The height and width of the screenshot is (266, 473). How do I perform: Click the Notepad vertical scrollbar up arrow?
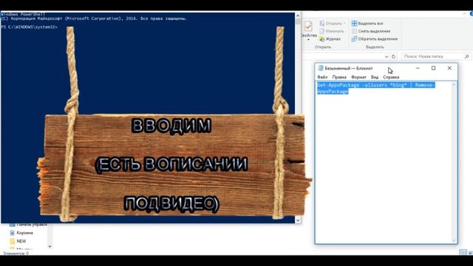[454, 85]
